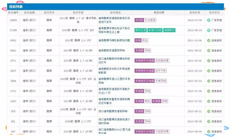Click the status icon in complaint row 18653
This screenshot has width=230, height=137.
pyautogui.click(x=209, y=20)
